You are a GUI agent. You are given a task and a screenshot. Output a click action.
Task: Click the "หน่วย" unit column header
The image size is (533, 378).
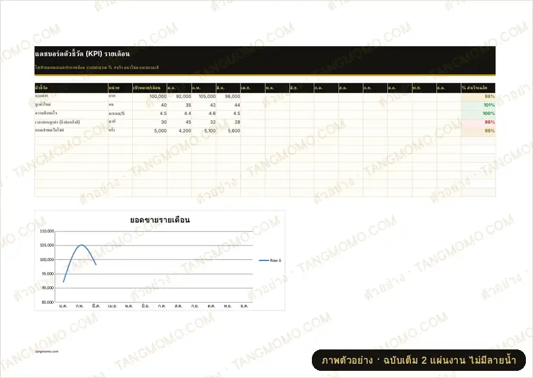tap(121, 88)
